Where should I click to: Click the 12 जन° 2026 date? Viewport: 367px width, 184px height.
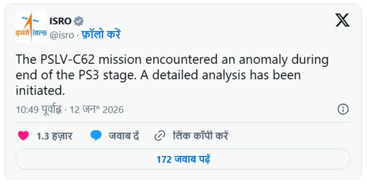[96, 110]
